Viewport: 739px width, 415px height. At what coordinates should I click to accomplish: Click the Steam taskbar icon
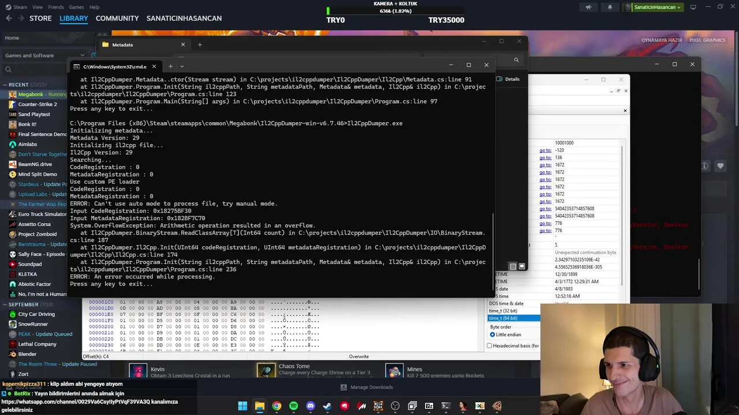327,406
